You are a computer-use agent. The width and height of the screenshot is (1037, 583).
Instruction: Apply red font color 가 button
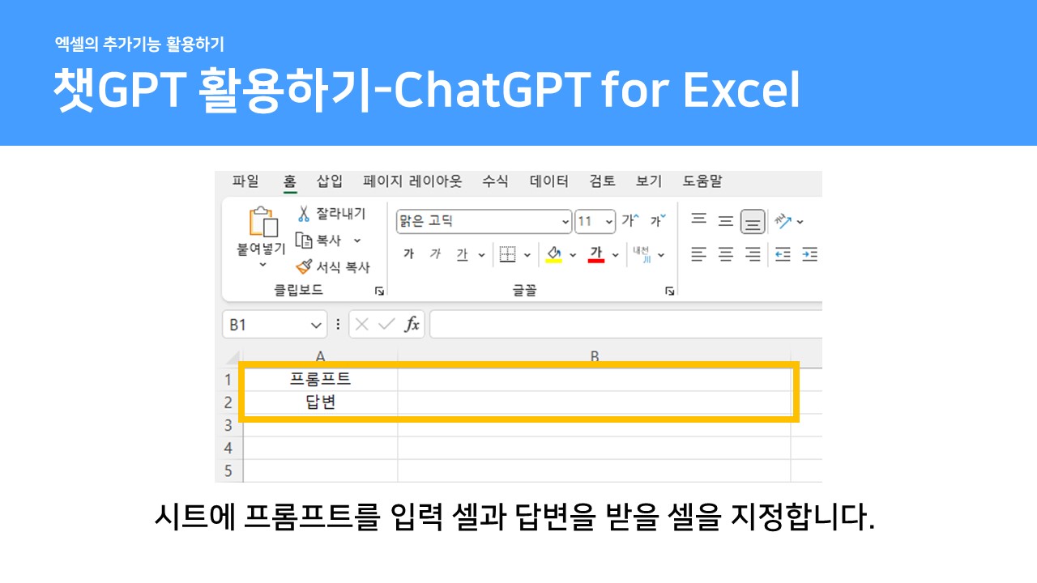point(597,254)
